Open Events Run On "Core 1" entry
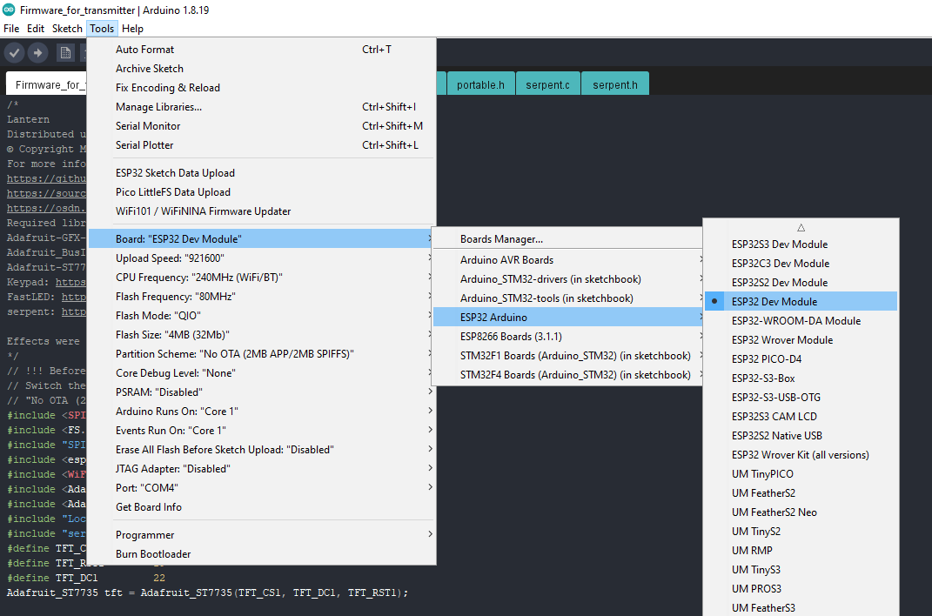Image resolution: width=932 pixels, height=616 pixels. (262, 430)
